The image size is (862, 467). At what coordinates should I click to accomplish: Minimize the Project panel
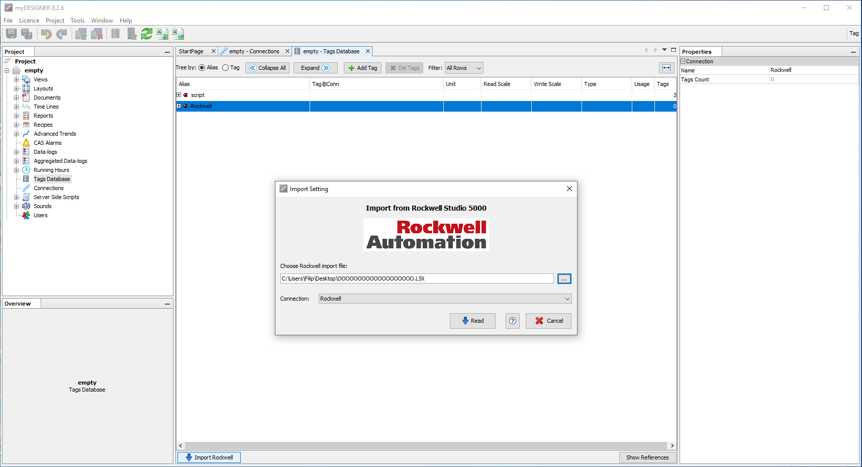point(167,52)
